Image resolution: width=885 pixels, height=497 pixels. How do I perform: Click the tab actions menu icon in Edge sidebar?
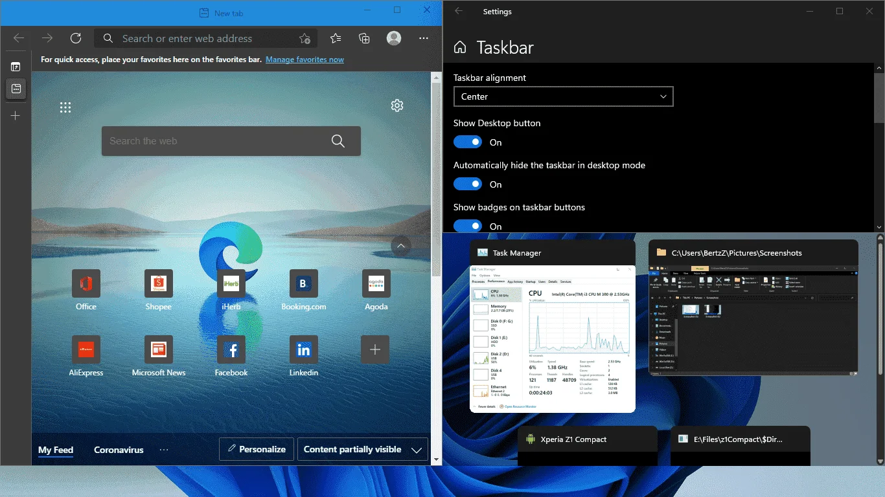[16, 67]
